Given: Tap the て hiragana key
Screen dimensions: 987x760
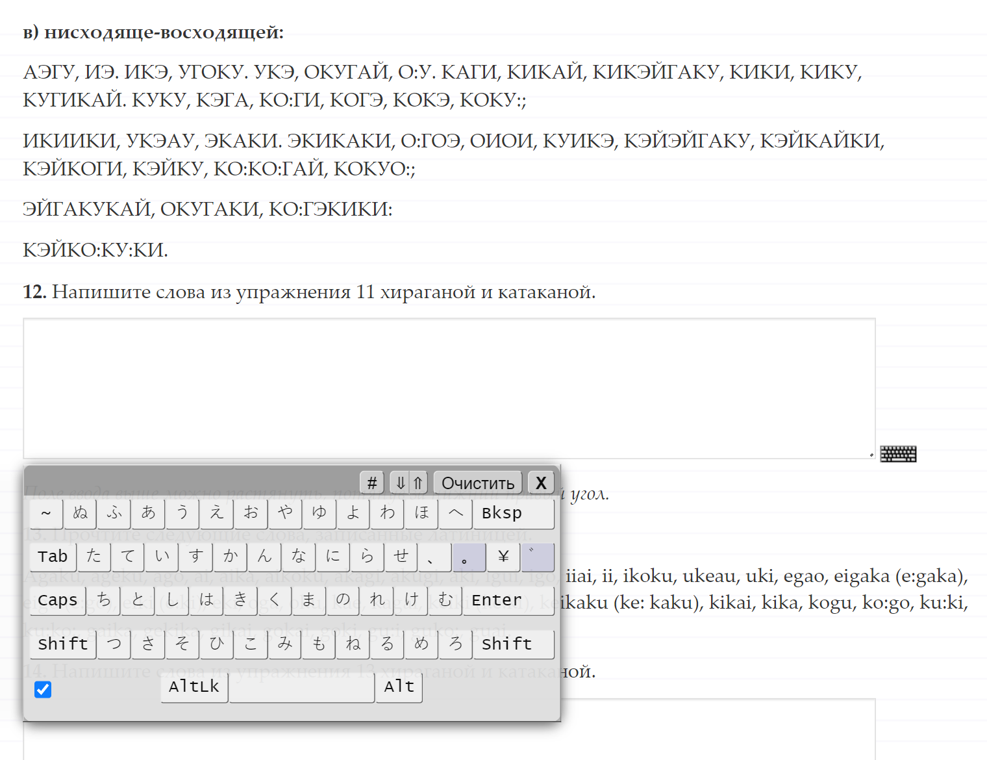Looking at the screenshot, I should (x=128, y=557).
